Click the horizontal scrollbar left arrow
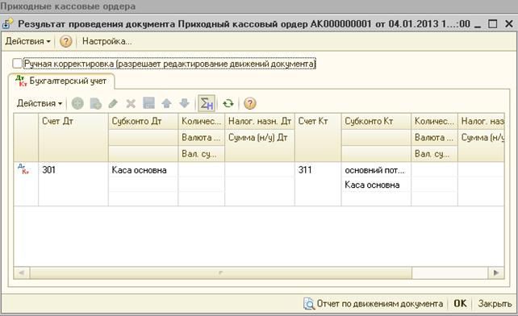Viewport: 518px width, 316px height. click(x=22, y=272)
